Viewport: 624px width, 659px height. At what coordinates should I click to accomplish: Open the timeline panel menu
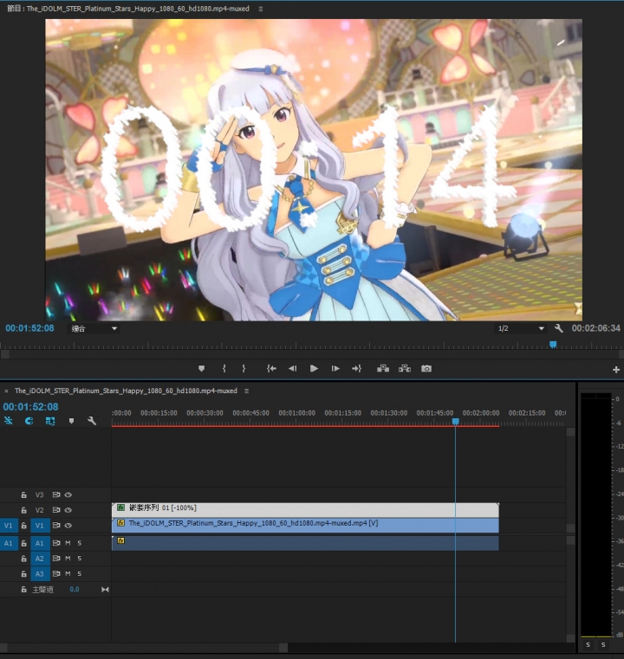coord(246,391)
